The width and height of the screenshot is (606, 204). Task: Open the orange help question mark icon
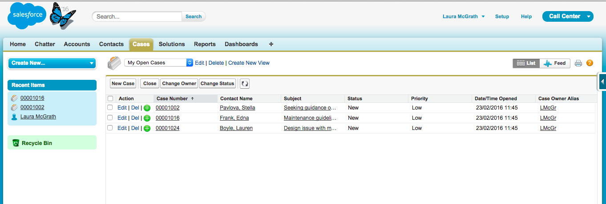[590, 63]
